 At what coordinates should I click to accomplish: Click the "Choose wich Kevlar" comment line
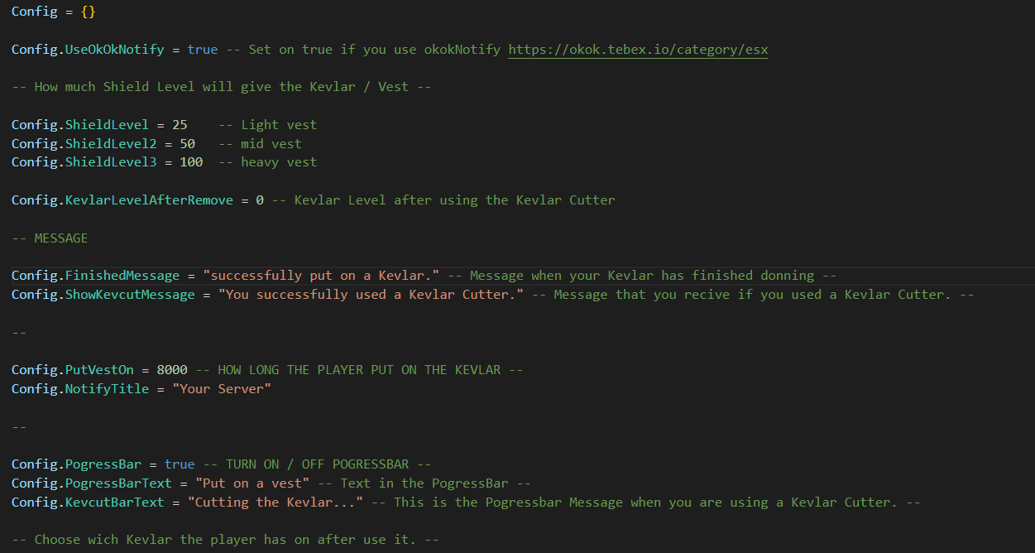click(225, 540)
